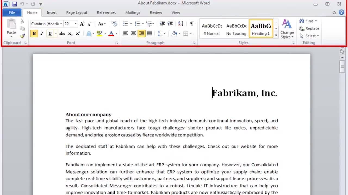This screenshot has width=348, height=195.
Task: Click the Text Effects glowing A icon
Action: click(89, 34)
